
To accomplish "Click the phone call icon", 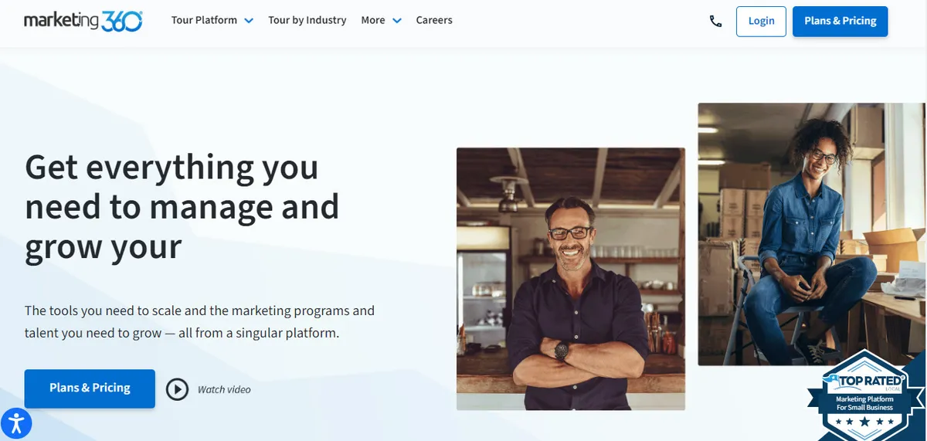I will click(x=715, y=21).
